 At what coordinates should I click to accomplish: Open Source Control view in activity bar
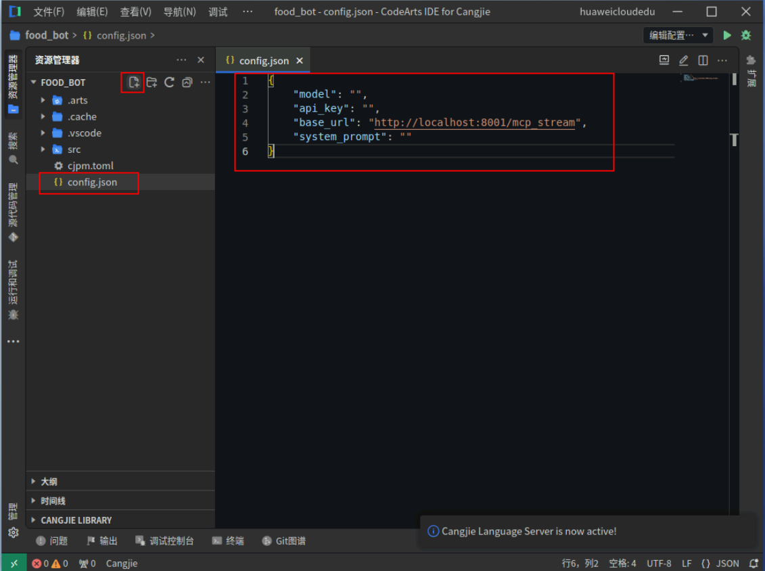tap(13, 213)
